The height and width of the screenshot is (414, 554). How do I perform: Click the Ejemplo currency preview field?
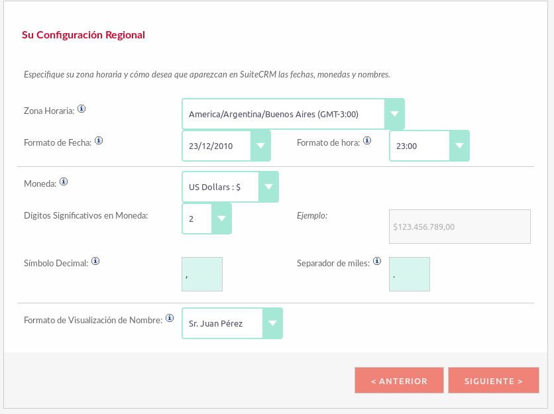click(x=460, y=227)
